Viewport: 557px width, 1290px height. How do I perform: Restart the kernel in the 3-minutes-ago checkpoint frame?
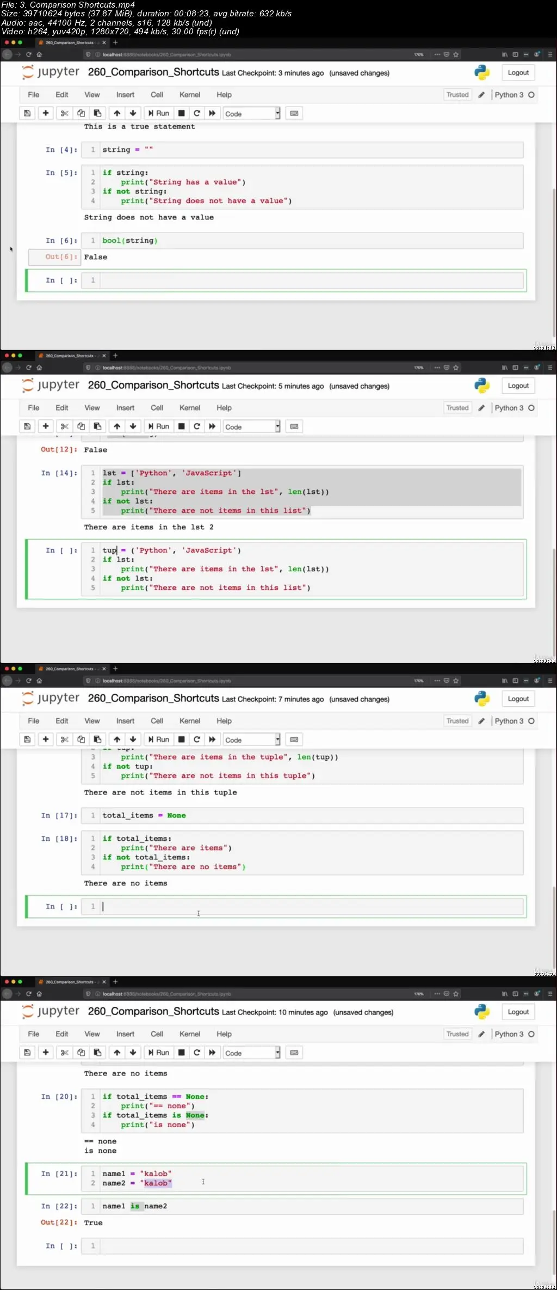197,113
